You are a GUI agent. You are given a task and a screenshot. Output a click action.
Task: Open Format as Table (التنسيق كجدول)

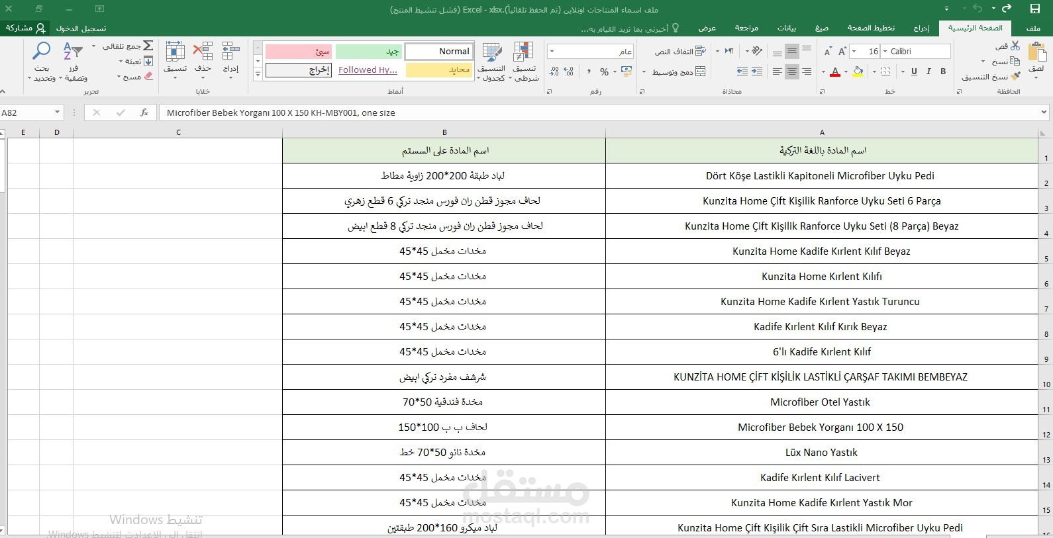click(x=492, y=61)
